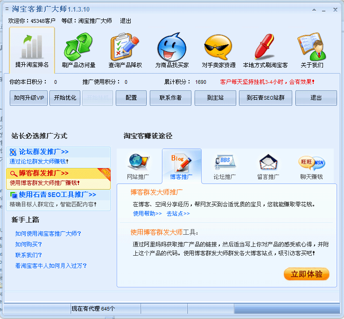Open 如何使用淘宝客推广大师? link
The width and height of the screenshot is (344, 319).
[x=48, y=234]
